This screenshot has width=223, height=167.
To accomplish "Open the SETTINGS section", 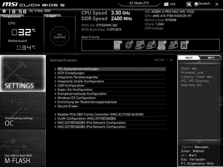I will coord(23,73).
